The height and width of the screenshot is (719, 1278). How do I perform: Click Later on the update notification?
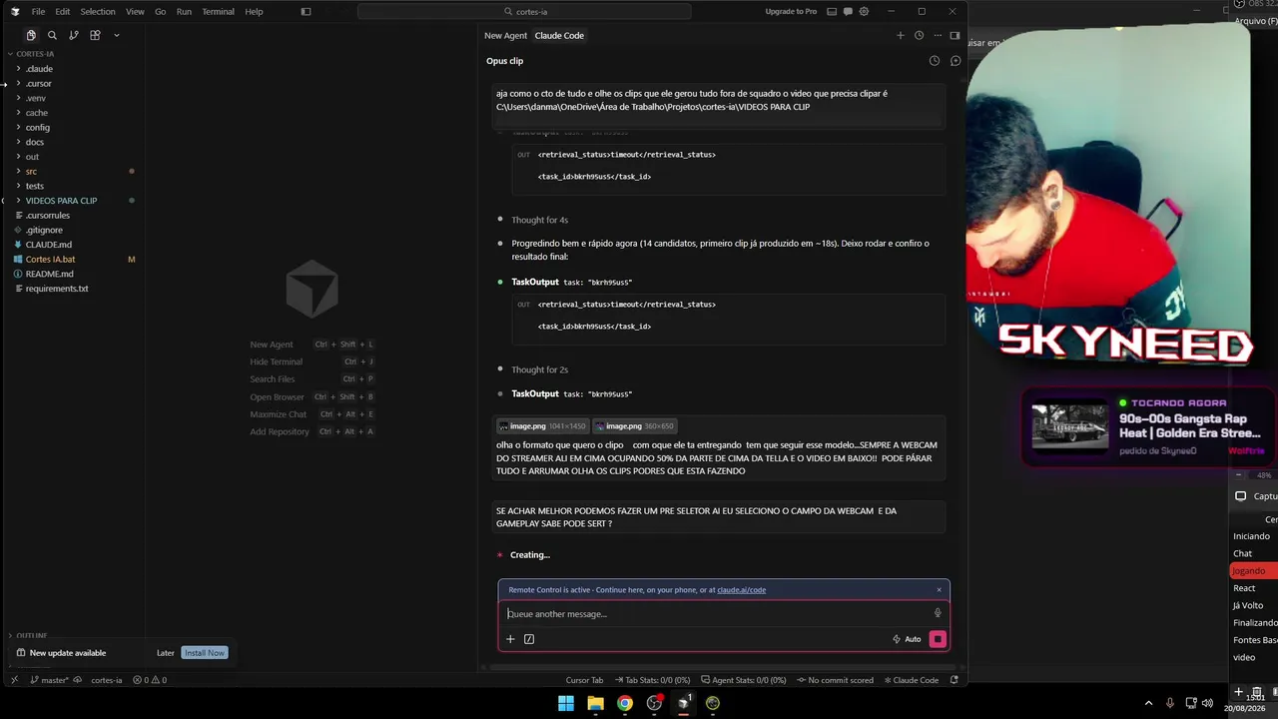166,653
